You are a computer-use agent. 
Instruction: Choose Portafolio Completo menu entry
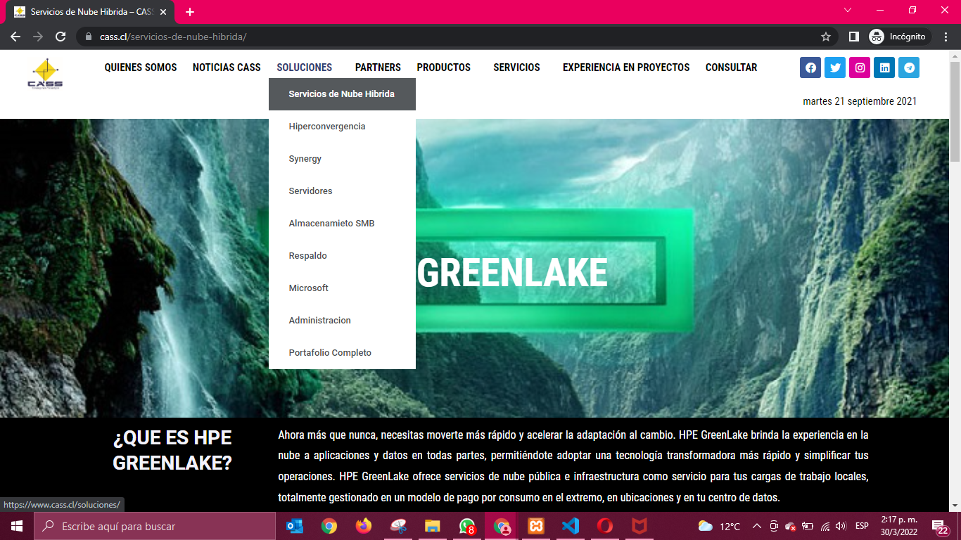[330, 353]
